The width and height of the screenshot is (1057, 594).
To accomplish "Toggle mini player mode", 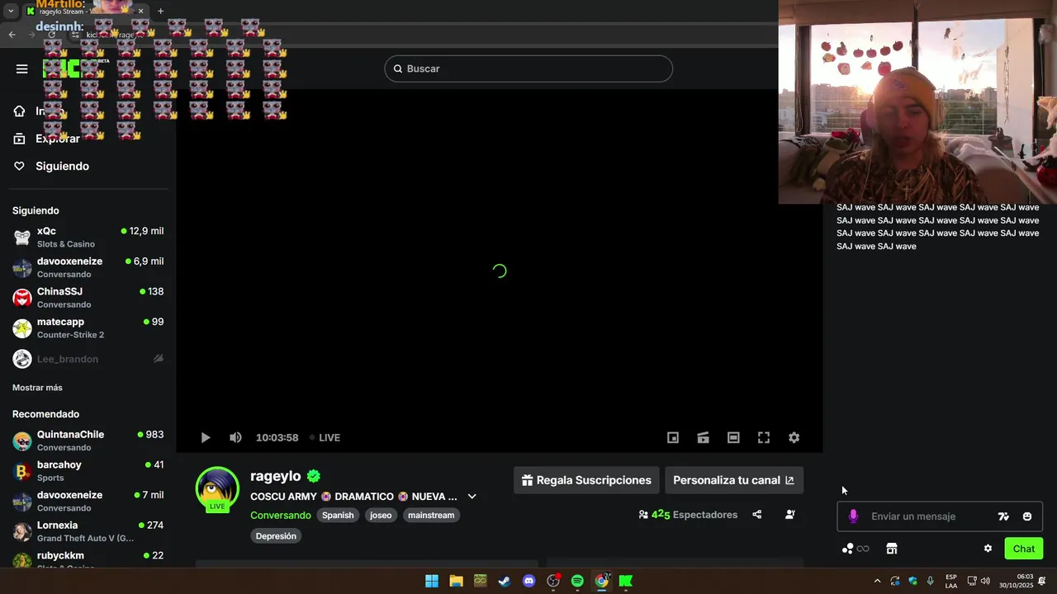I will tap(673, 438).
